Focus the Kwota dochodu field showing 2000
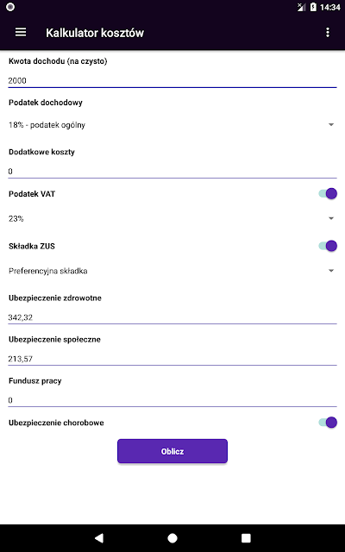 point(172,80)
